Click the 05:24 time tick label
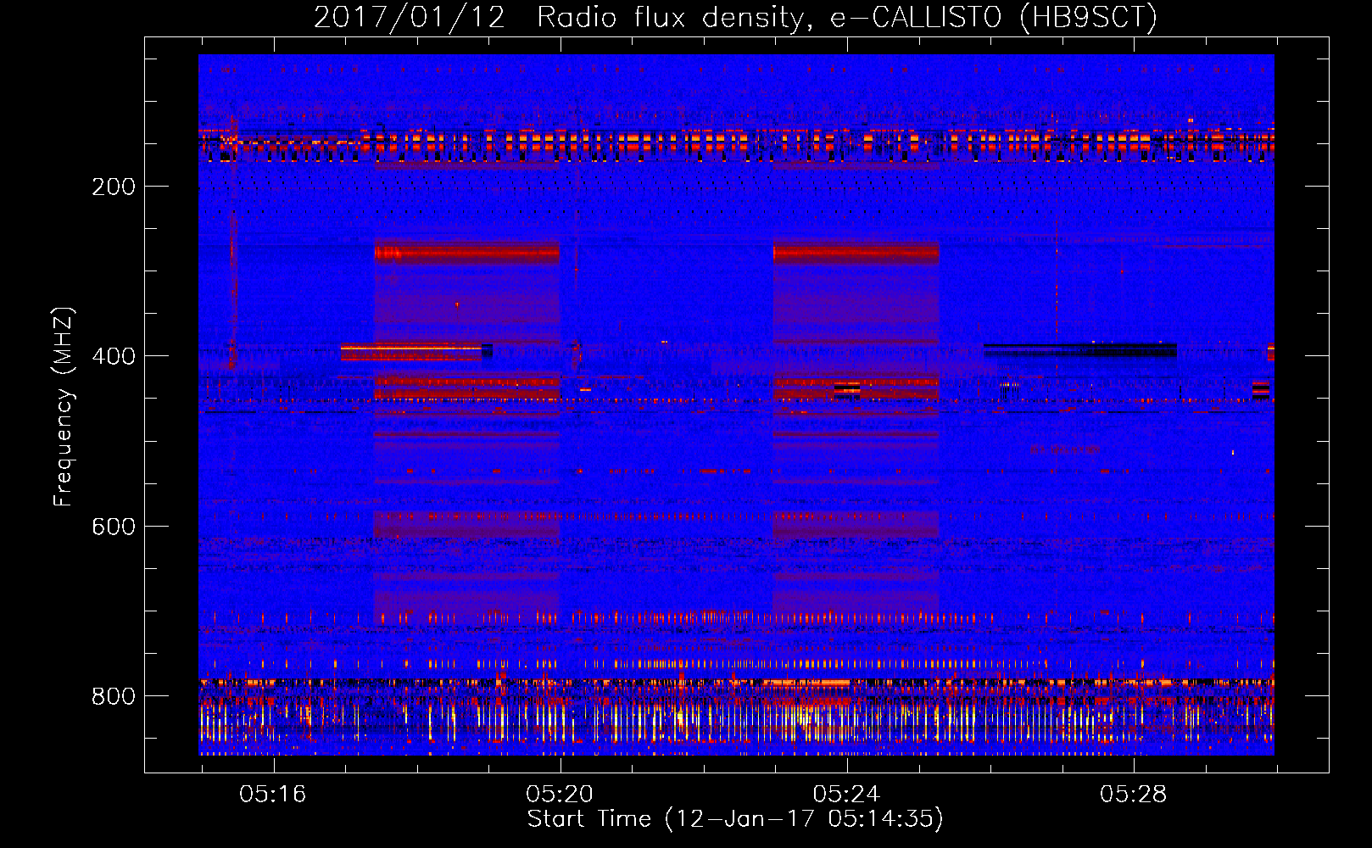Screen dimensions: 1372x848 846,795
